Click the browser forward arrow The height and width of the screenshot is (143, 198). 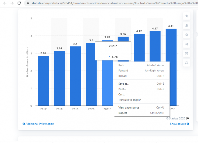point(12,3)
